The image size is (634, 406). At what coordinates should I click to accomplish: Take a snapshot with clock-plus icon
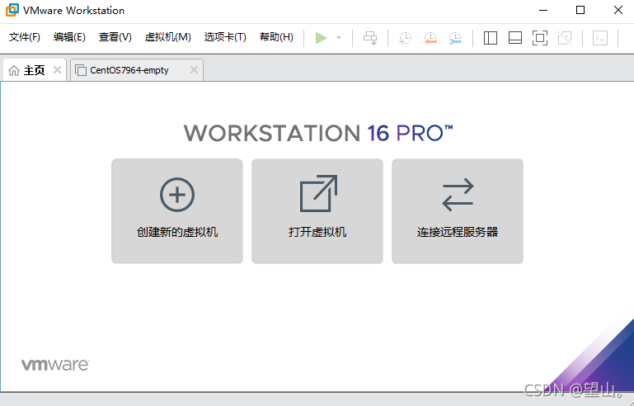(x=405, y=38)
